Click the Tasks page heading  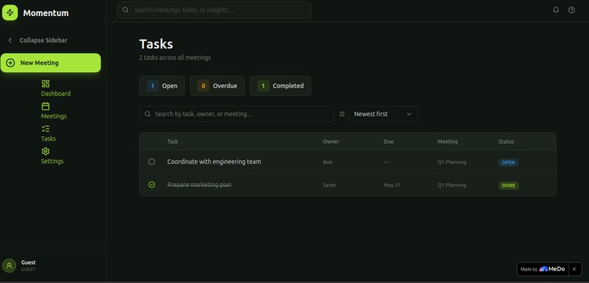tap(156, 44)
